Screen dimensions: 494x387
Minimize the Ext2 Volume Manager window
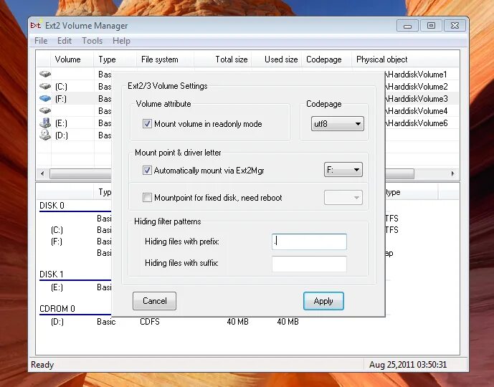407,26
